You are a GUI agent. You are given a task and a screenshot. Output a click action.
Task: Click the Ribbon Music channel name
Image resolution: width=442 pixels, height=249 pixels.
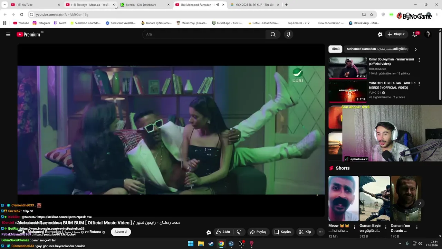pyautogui.click(x=377, y=69)
